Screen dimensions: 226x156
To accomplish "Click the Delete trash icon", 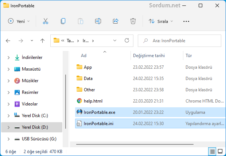I will click(x=133, y=21).
